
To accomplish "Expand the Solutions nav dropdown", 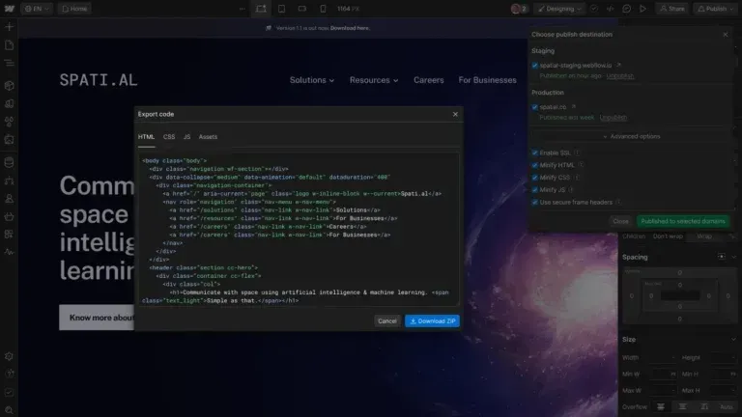I will pyautogui.click(x=312, y=80).
